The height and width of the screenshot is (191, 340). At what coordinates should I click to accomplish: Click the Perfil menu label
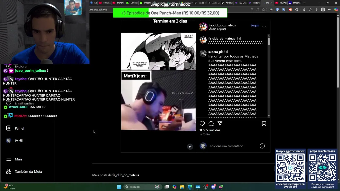[19, 141]
